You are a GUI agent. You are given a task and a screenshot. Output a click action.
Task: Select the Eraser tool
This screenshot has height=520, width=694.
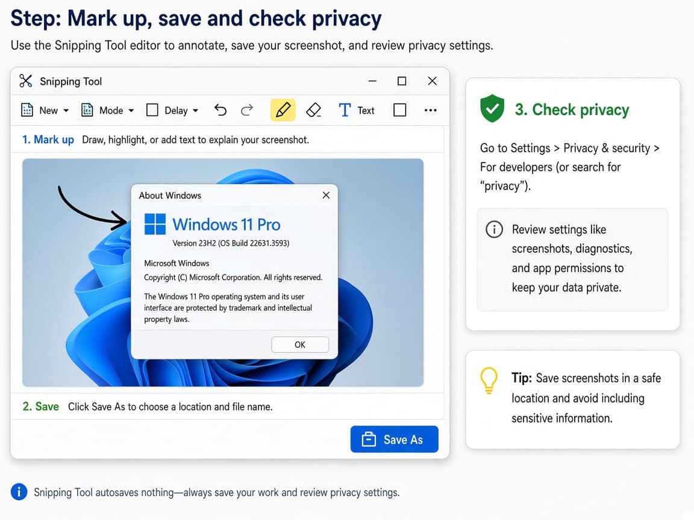(313, 110)
